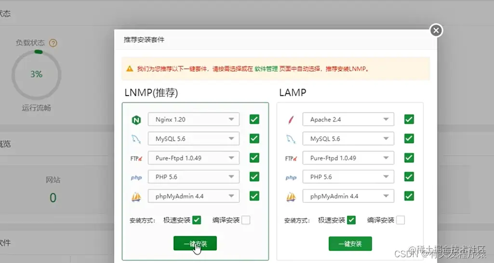This screenshot has height=263, width=494.
Task: Open LAMP phpMyAdmin 4.4 dropdown
Action: 348,196
